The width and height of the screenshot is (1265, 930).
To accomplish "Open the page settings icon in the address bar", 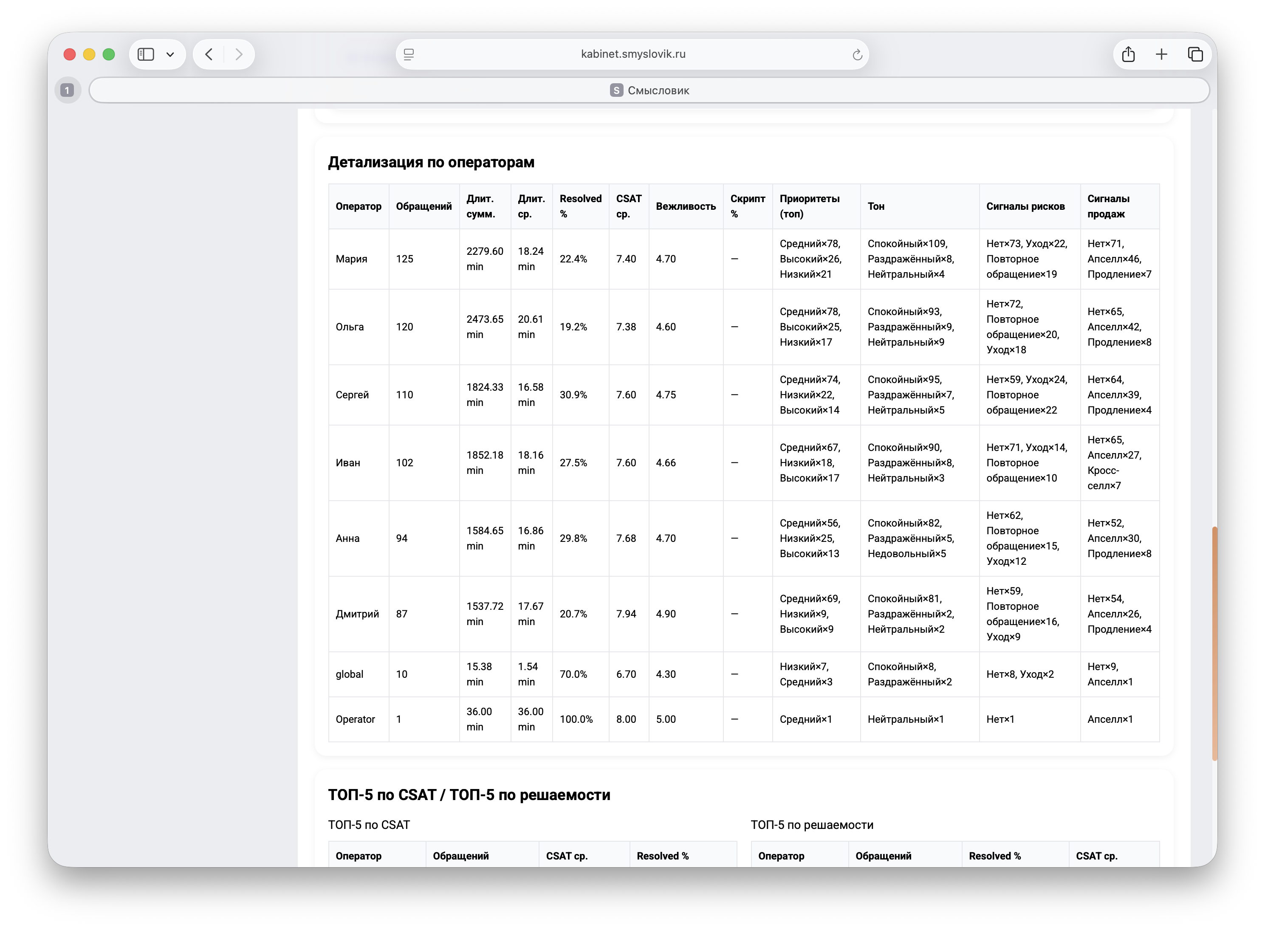I will point(409,54).
